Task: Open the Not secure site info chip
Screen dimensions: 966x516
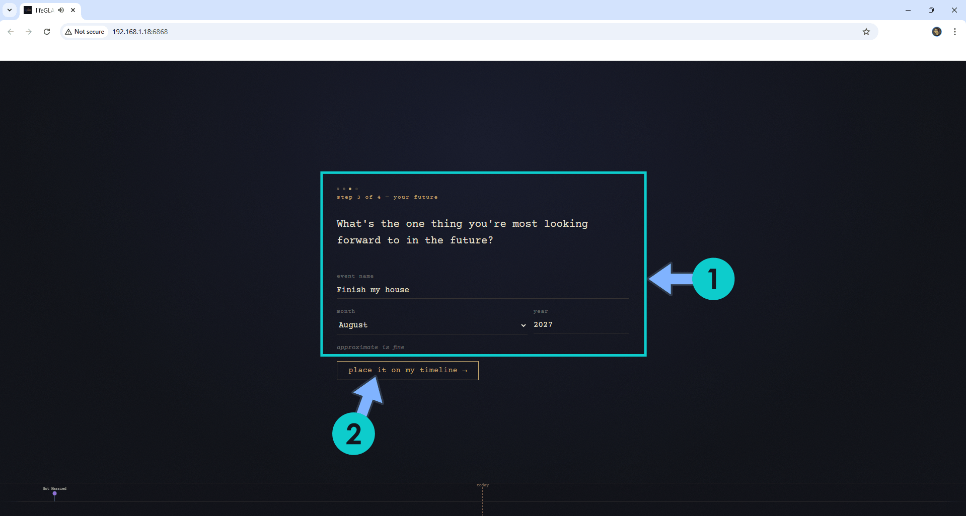Action: [x=85, y=32]
